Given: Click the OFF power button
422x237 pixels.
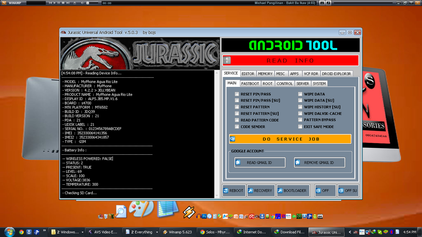Looking at the screenshot, I should point(325,191).
